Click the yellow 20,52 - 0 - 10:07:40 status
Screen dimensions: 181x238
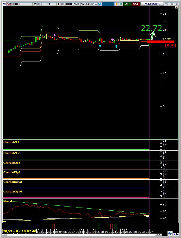point(20,231)
